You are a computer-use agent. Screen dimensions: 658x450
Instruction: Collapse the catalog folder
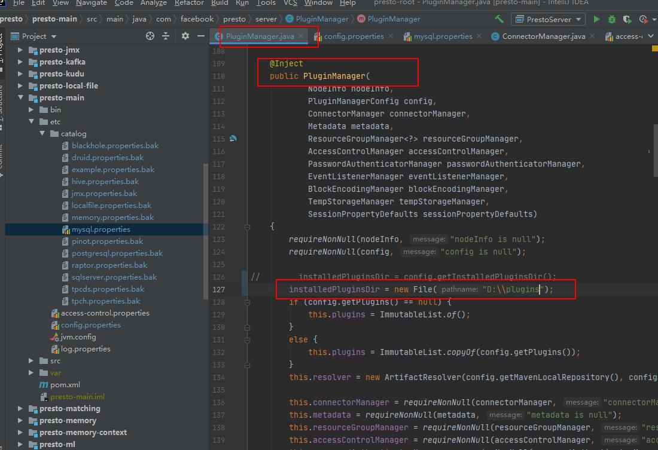[42, 134]
